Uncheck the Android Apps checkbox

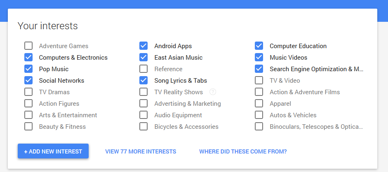click(x=143, y=46)
